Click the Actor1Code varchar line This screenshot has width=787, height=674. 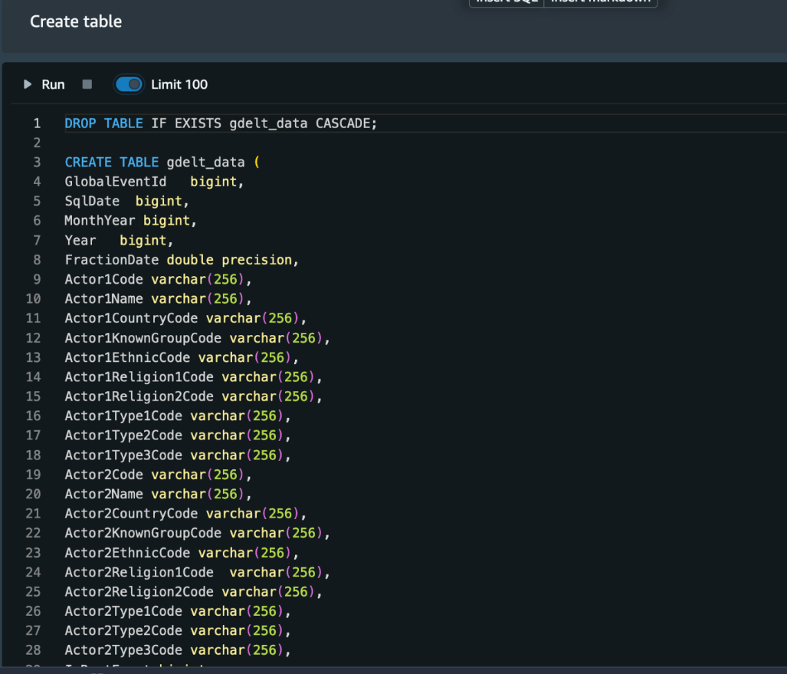[x=158, y=279]
